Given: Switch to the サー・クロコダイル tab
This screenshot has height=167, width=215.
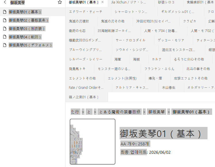Looking at the screenshot, I should 133,40.
